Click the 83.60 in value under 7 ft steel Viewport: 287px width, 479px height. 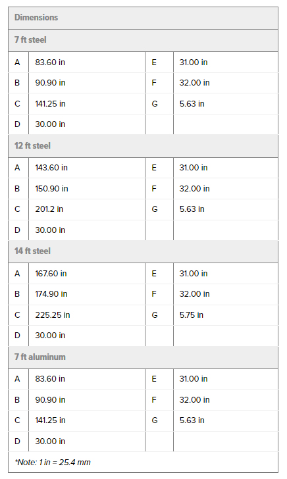(50, 63)
